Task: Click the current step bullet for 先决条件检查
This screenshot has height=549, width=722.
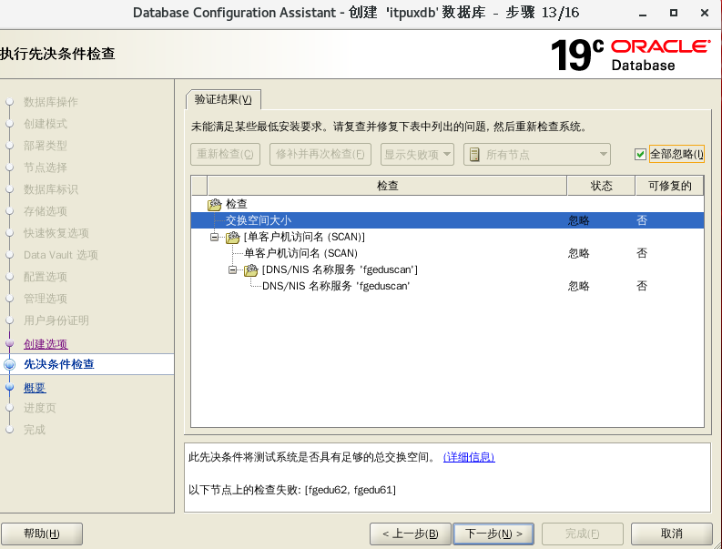Action: [9, 364]
